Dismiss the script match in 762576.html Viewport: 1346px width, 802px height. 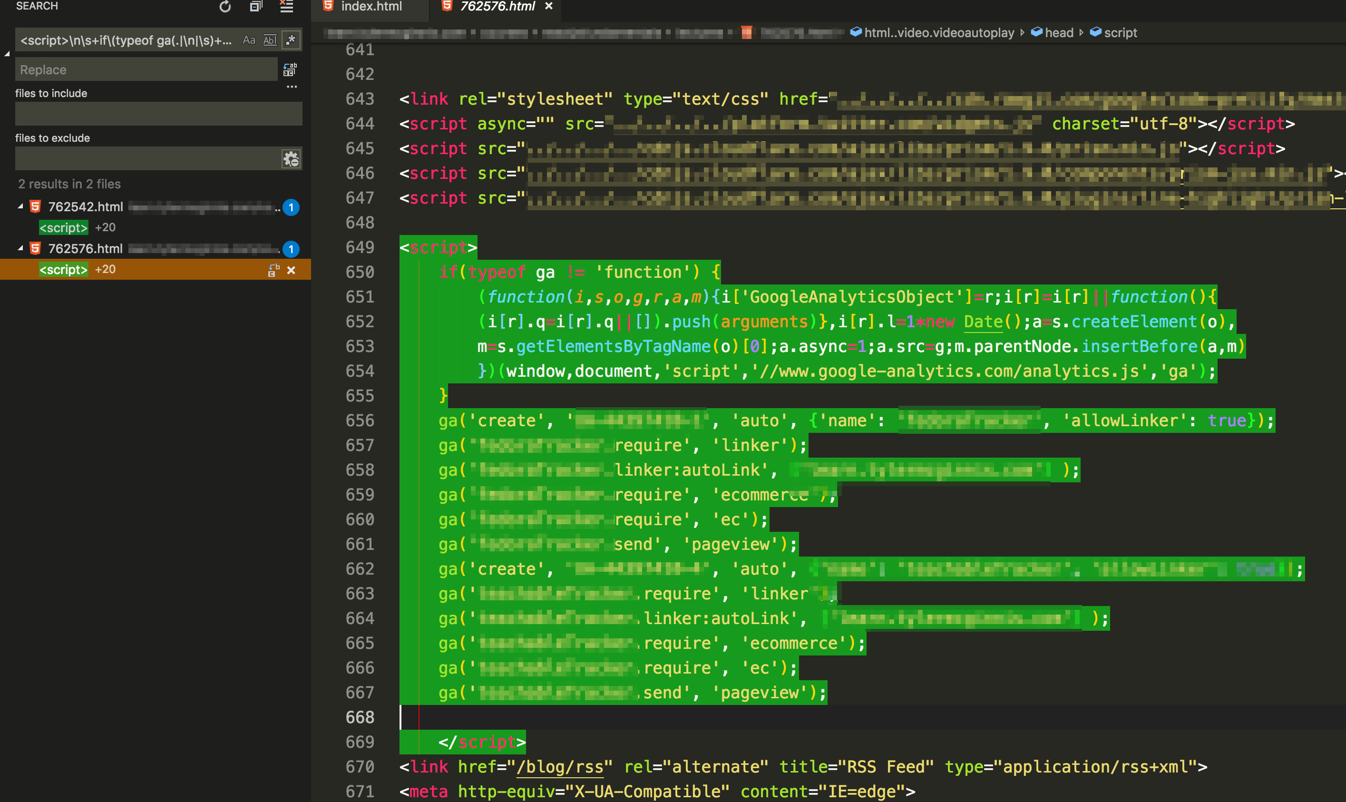point(292,270)
